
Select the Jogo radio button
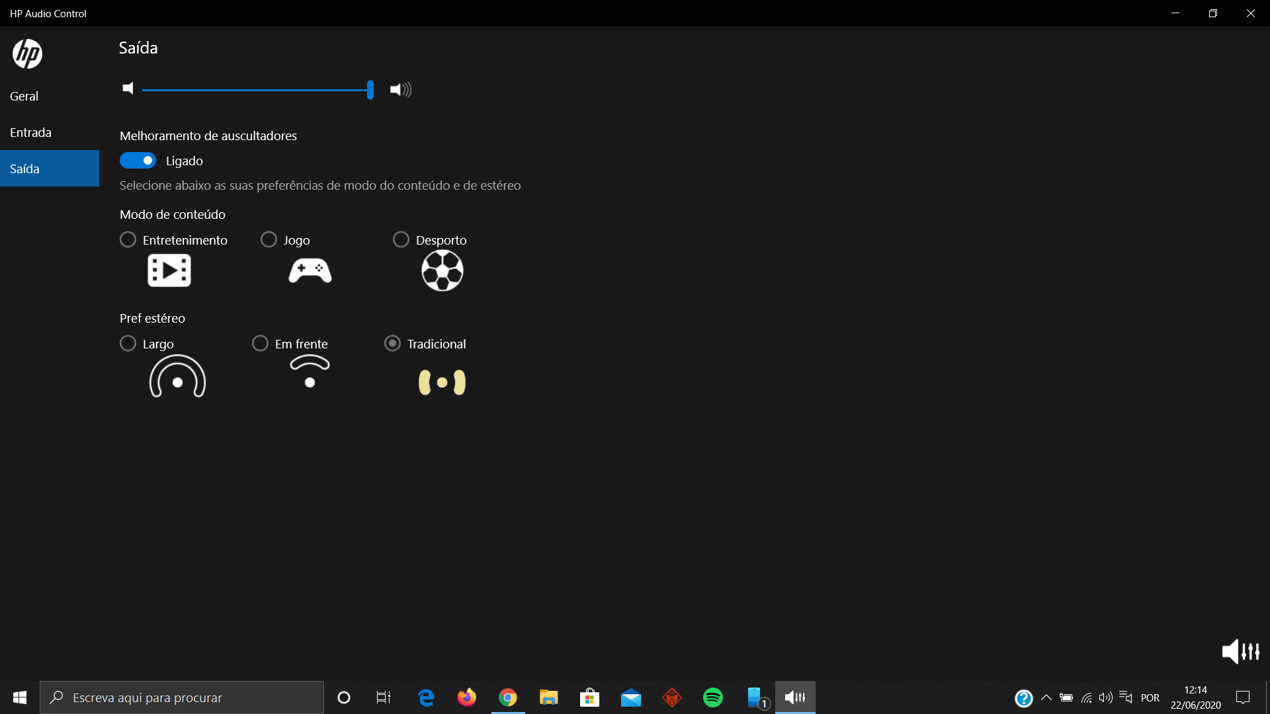pyautogui.click(x=269, y=239)
